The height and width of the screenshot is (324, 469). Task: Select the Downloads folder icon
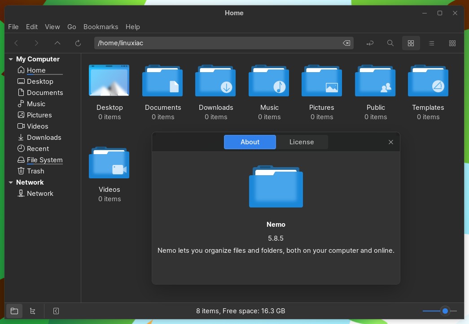pos(215,81)
